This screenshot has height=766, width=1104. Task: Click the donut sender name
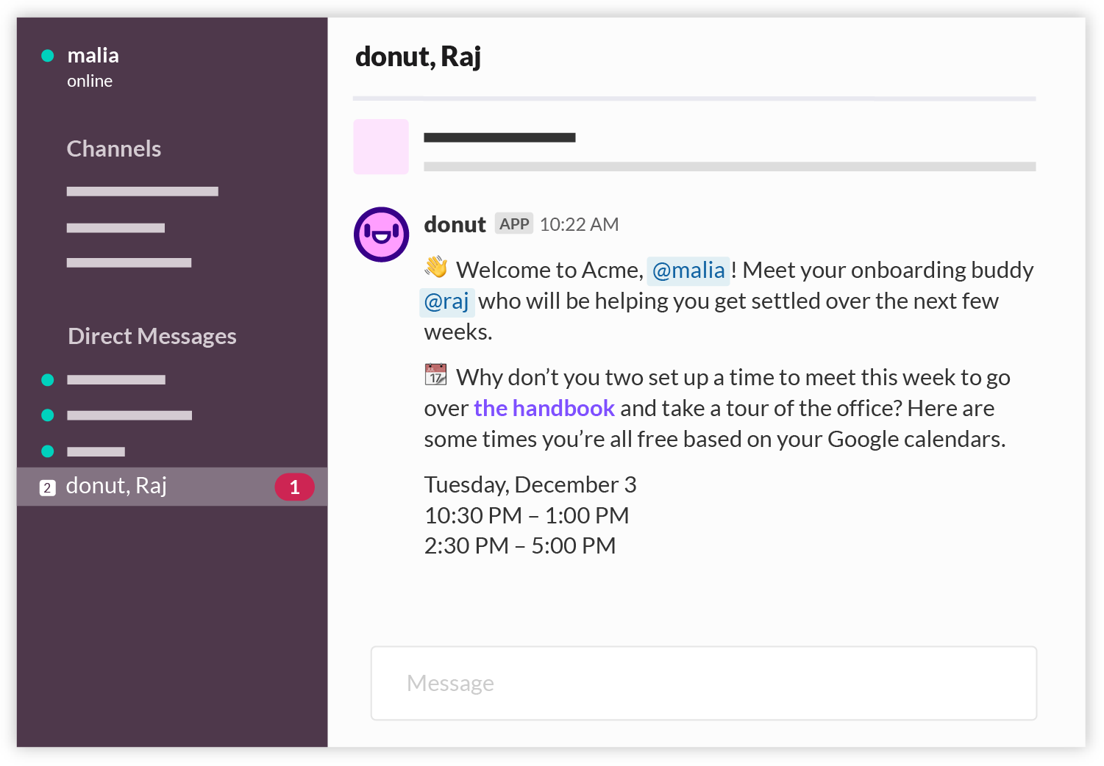tap(455, 225)
